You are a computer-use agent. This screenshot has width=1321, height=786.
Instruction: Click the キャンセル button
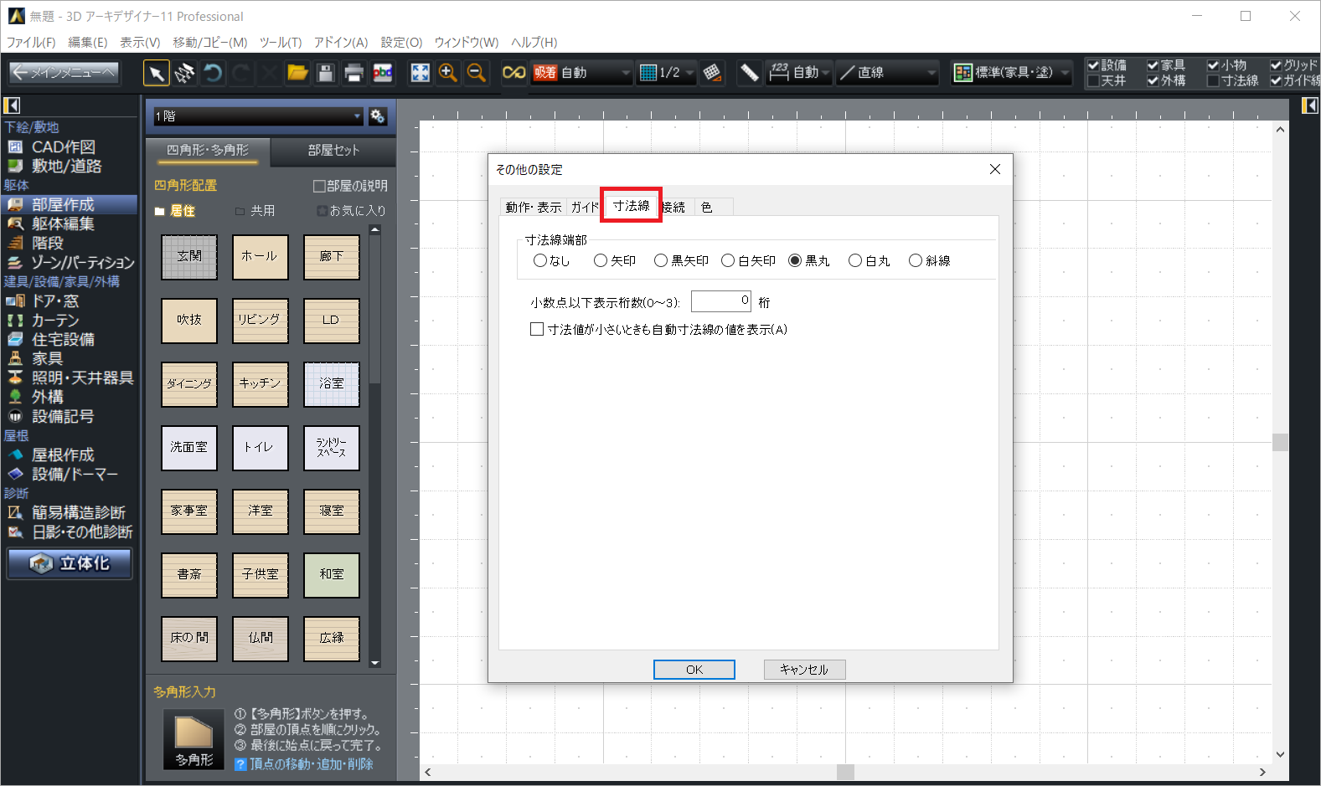point(804,670)
